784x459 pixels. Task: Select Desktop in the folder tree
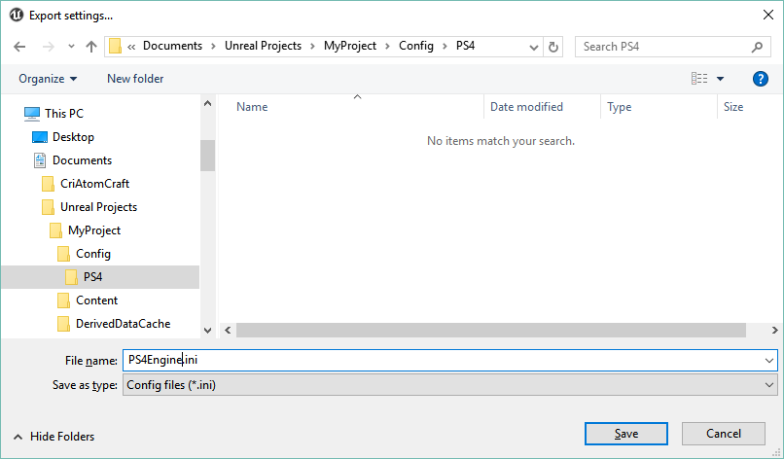click(x=73, y=137)
